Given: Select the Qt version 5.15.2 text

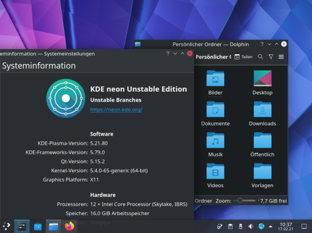Looking at the screenshot, I should (x=98, y=161).
